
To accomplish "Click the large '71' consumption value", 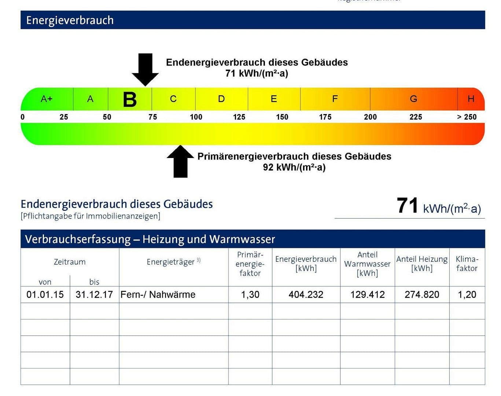I will 408,206.
